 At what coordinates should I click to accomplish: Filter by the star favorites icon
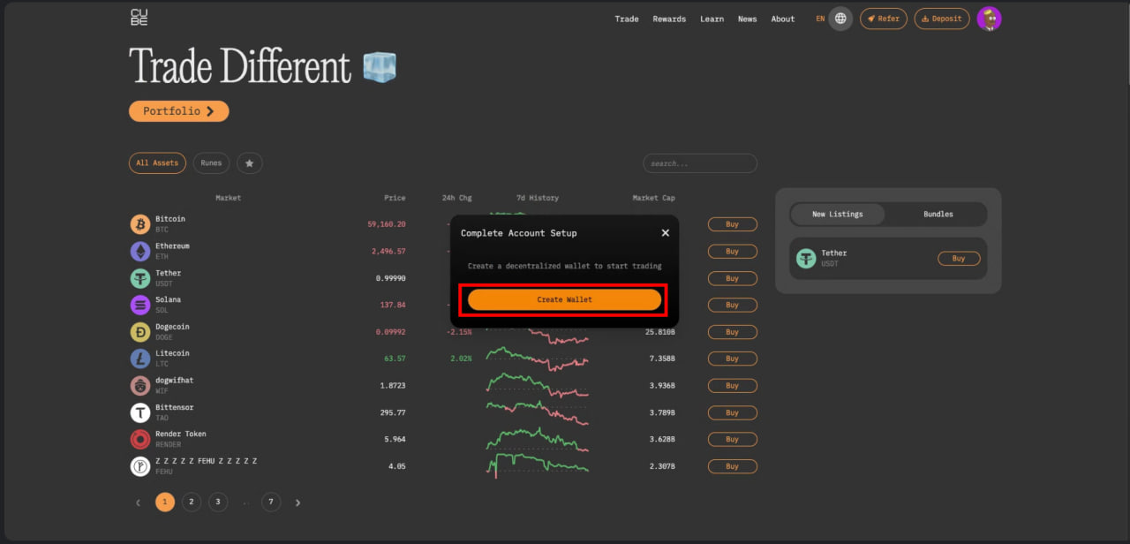[x=250, y=163]
